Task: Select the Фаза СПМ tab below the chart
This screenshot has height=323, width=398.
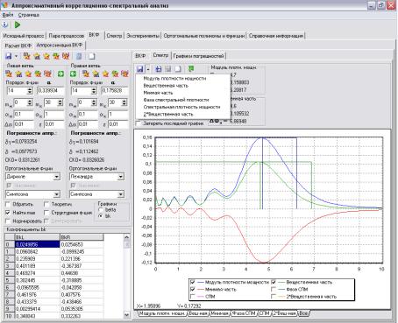Action: 244,313
